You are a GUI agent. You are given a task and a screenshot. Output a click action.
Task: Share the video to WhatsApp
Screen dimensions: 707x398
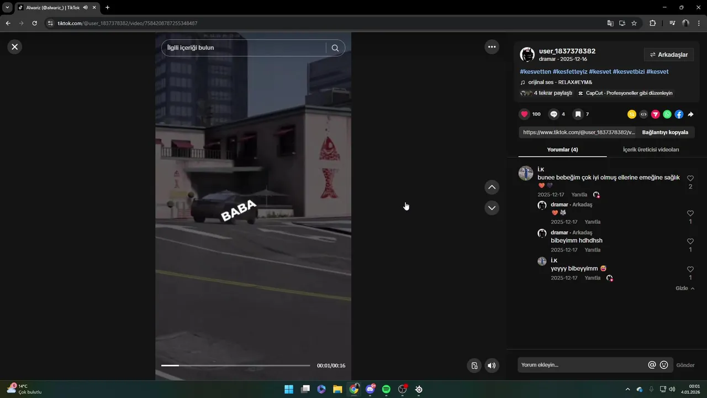667,114
